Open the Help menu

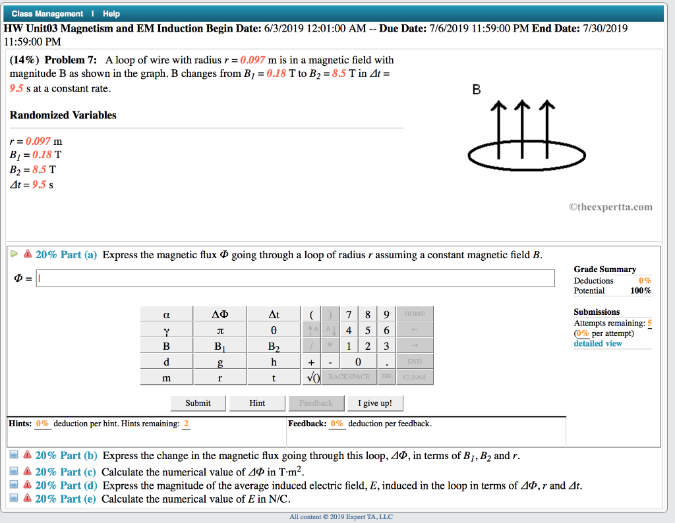coord(111,13)
